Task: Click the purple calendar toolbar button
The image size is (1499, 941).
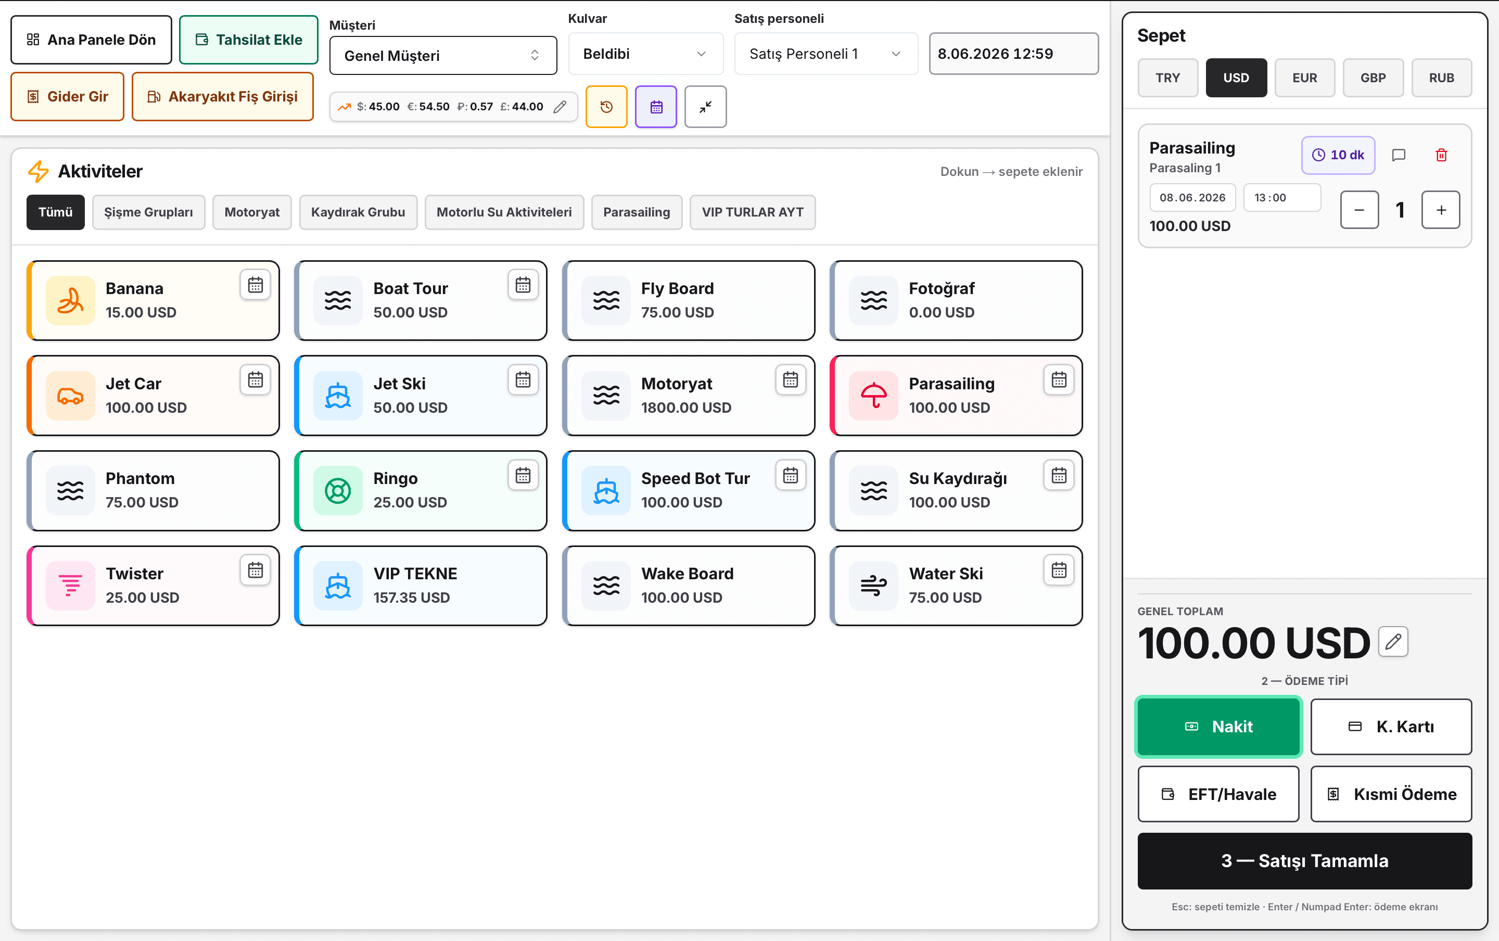Action: click(656, 107)
